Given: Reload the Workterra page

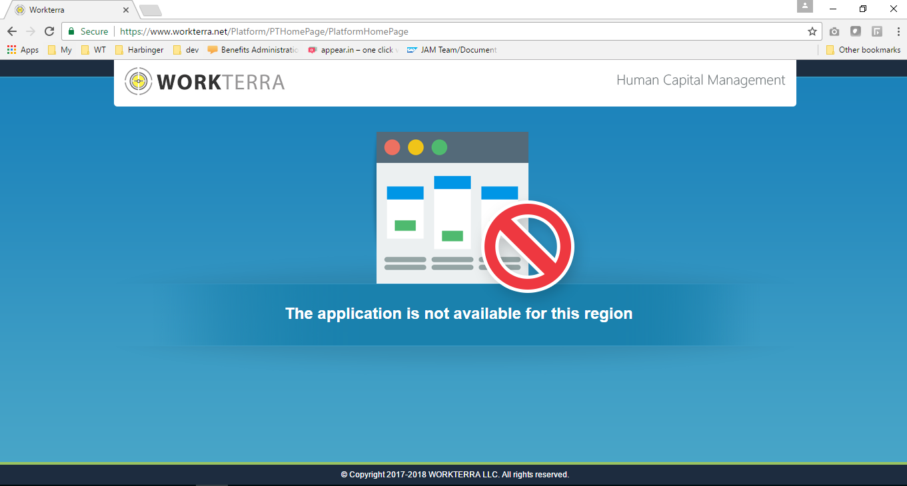Looking at the screenshot, I should (49, 31).
